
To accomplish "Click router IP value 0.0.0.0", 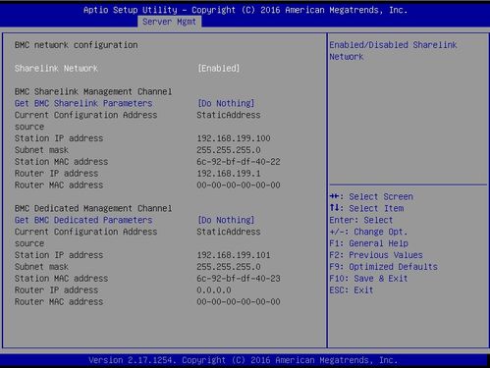I will (214, 289).
